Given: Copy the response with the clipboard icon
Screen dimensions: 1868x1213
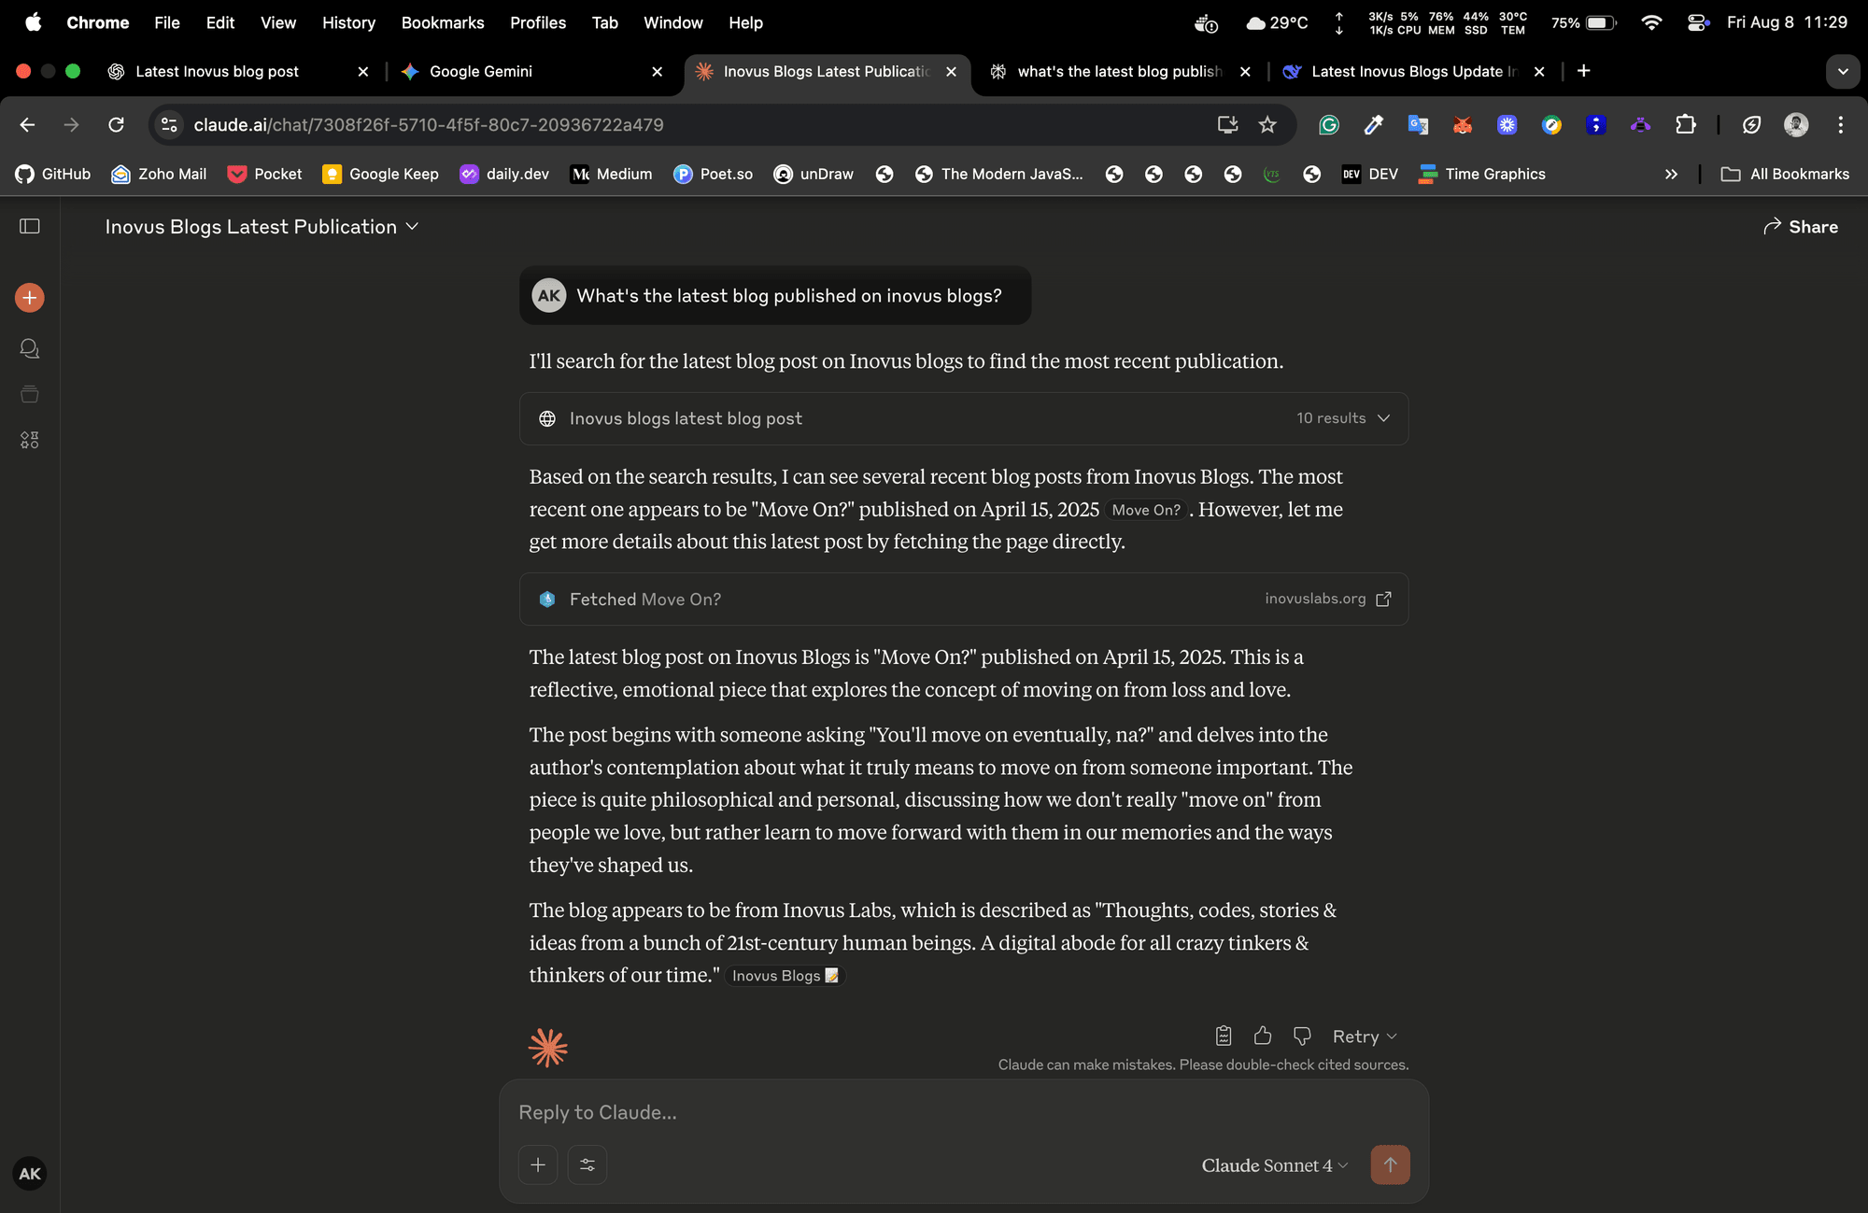Looking at the screenshot, I should (1224, 1036).
